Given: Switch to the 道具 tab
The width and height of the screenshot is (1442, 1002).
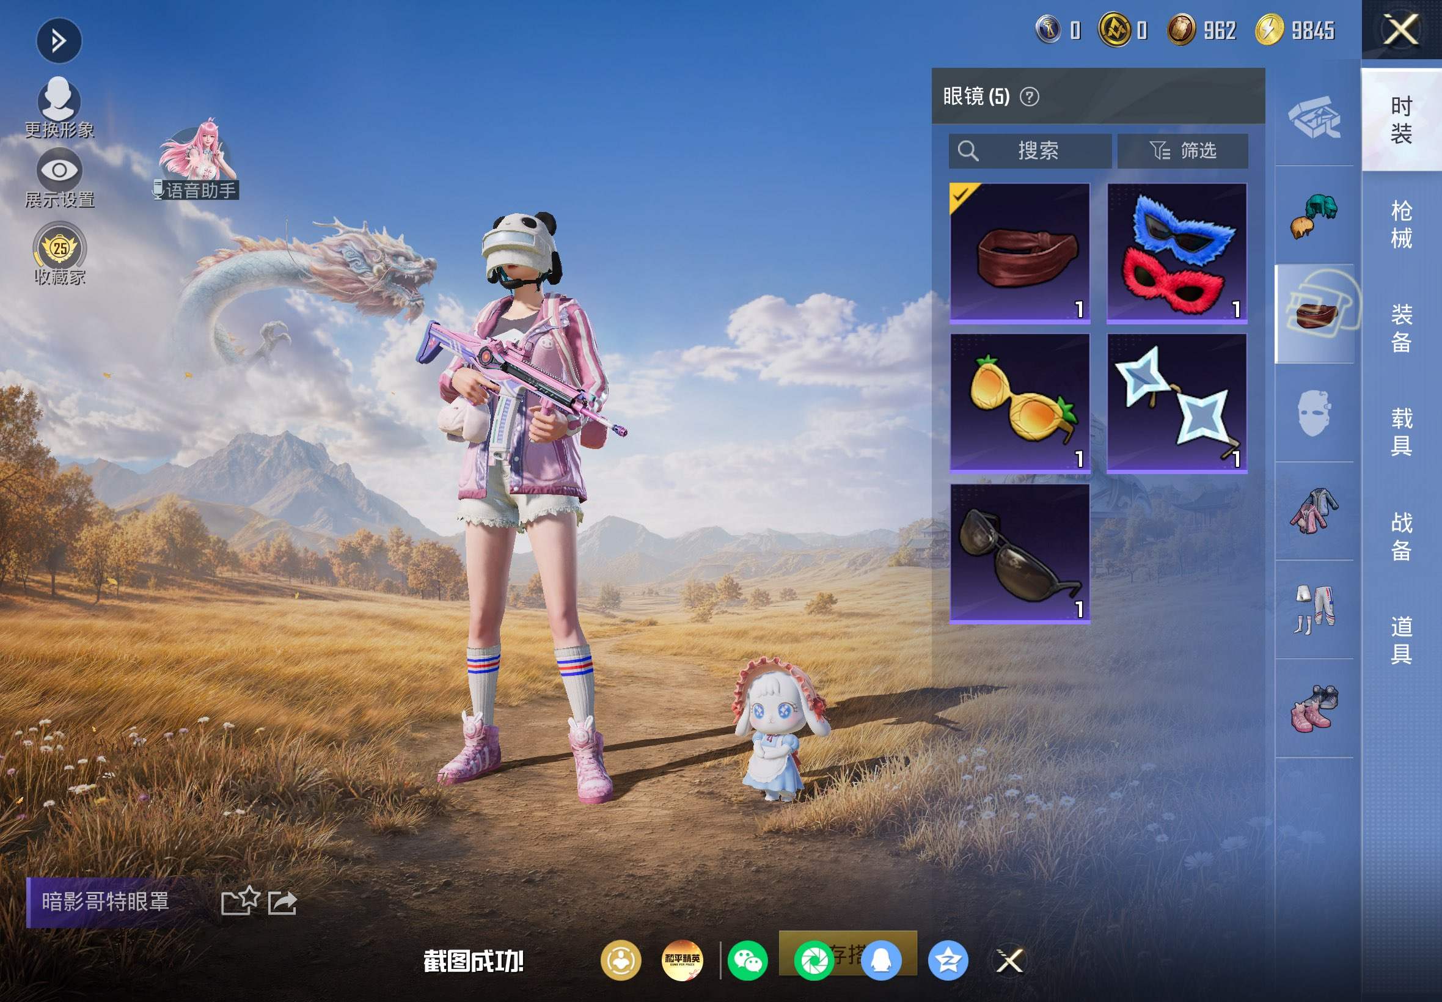Looking at the screenshot, I should (1401, 640).
